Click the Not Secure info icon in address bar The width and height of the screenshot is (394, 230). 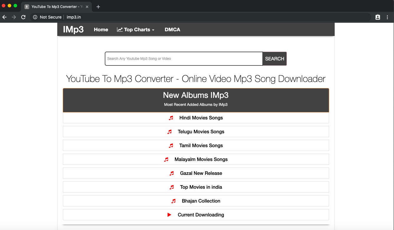pyautogui.click(x=35, y=17)
